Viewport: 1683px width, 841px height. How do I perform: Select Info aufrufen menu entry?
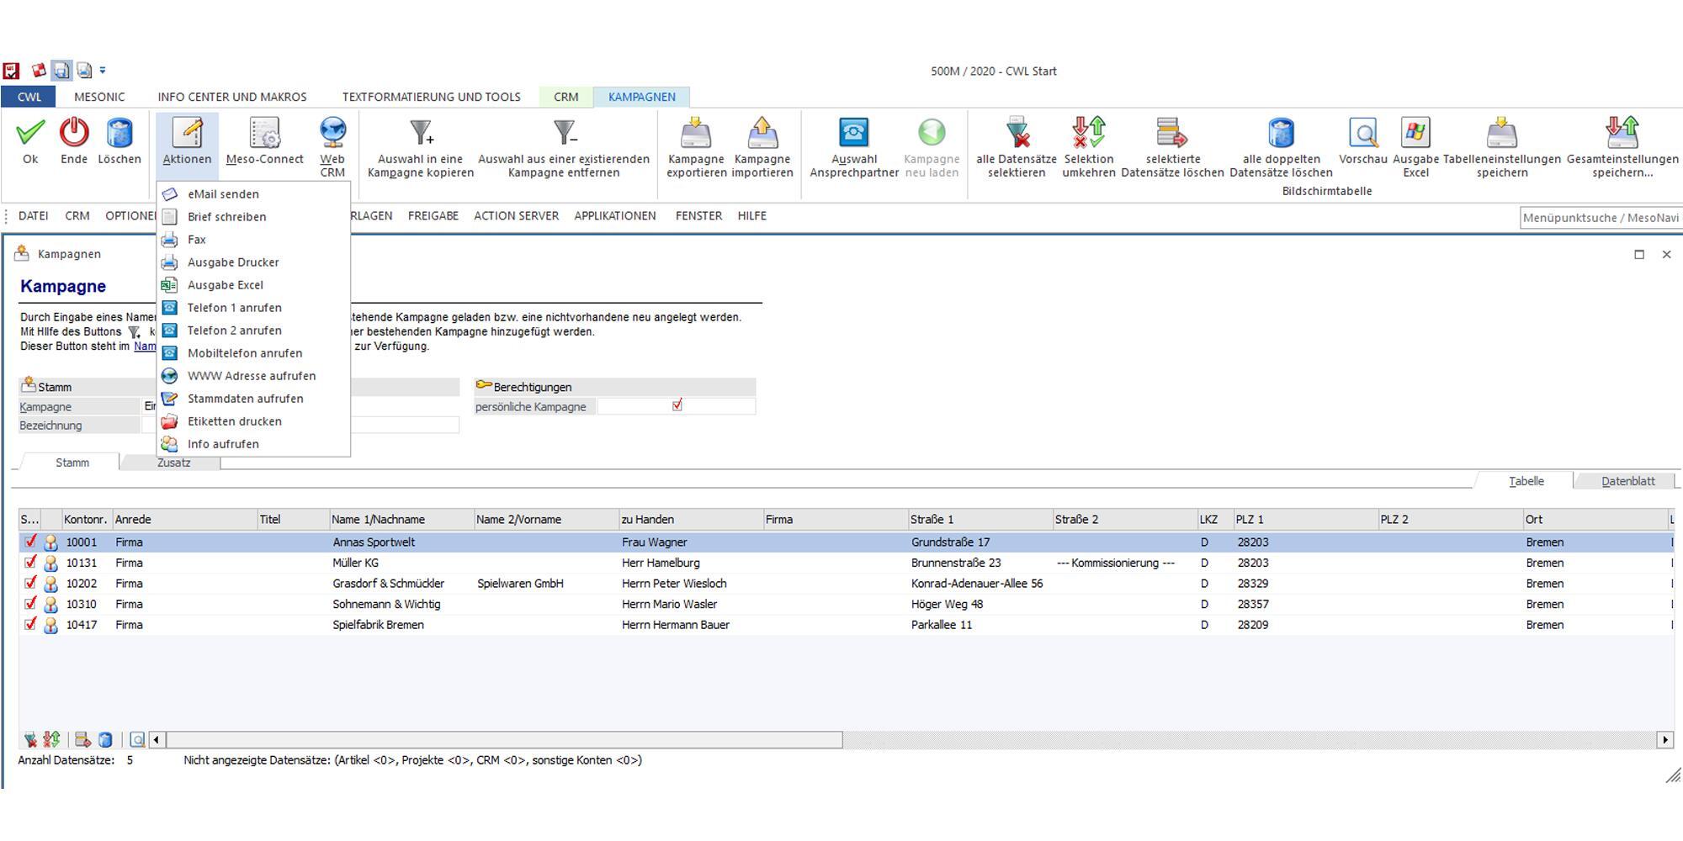[x=253, y=444]
